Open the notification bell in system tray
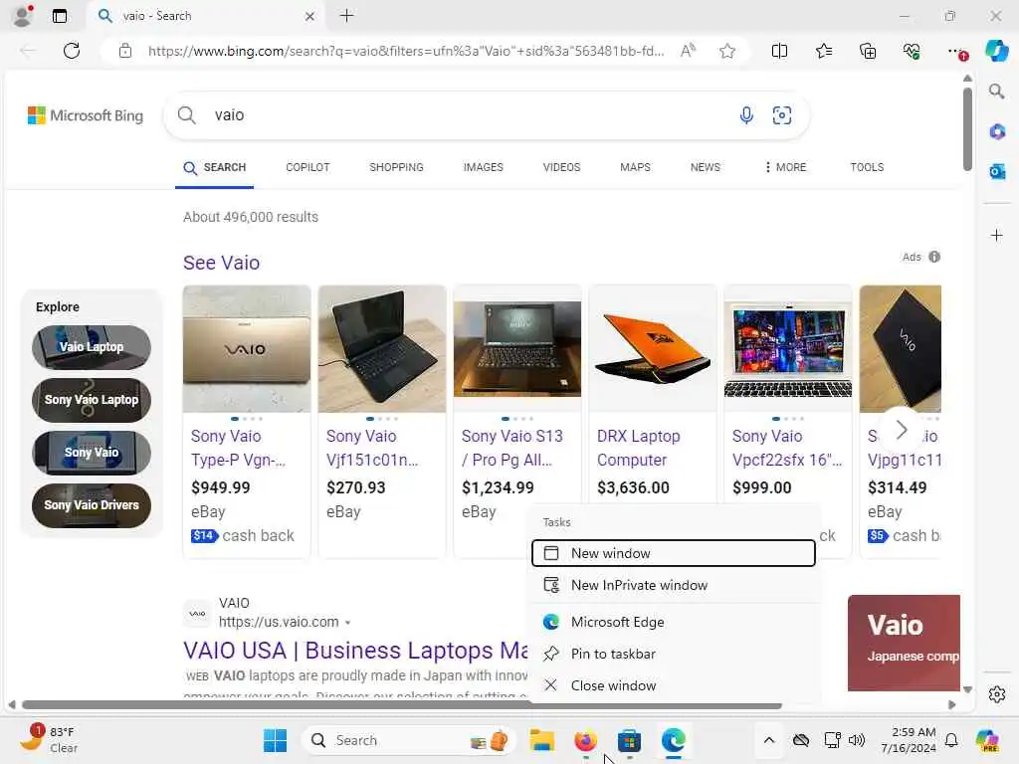Image resolution: width=1019 pixels, height=764 pixels. (951, 740)
